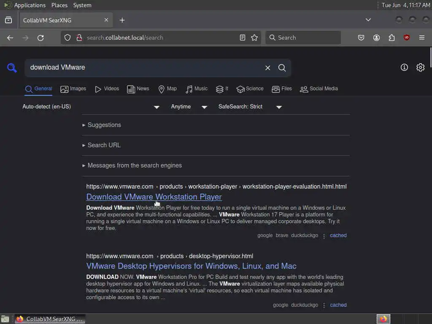Open more options for Desktop Hypervisors result
432x324 pixels.
click(x=324, y=305)
